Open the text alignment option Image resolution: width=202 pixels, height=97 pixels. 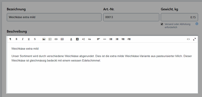tap(98, 39)
